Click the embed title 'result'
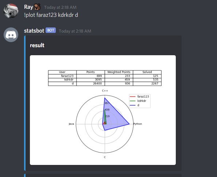The width and height of the screenshot is (217, 177). coord(37,45)
